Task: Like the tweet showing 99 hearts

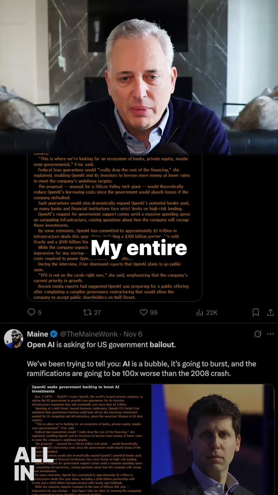Action: point(144,312)
